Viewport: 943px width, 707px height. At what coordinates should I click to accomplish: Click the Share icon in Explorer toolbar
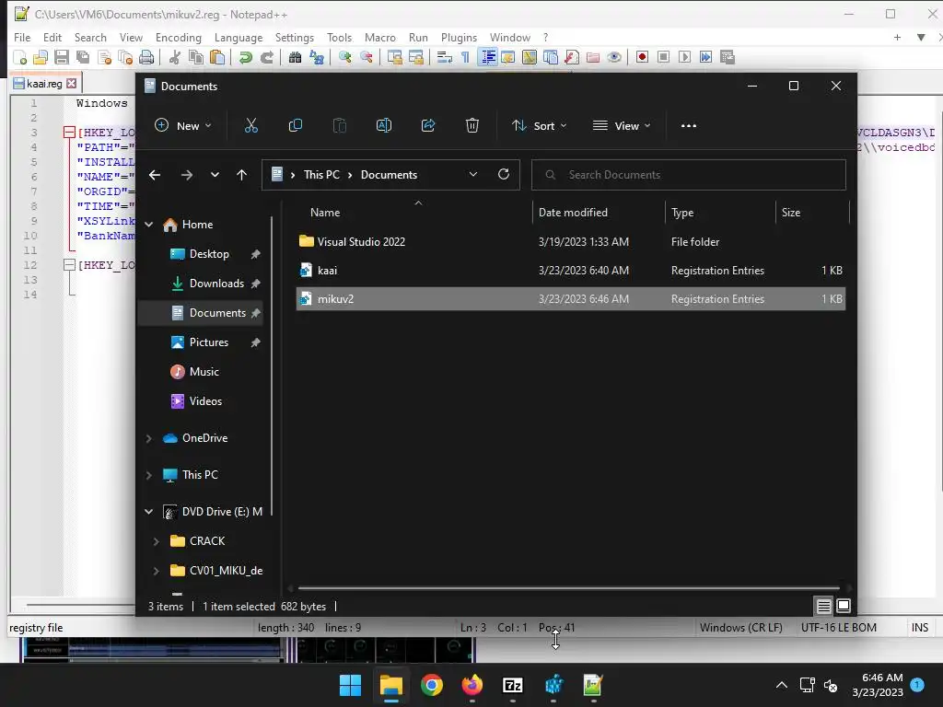(428, 125)
